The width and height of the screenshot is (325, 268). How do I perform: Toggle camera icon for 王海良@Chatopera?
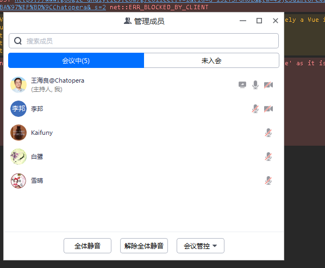tap(268, 85)
